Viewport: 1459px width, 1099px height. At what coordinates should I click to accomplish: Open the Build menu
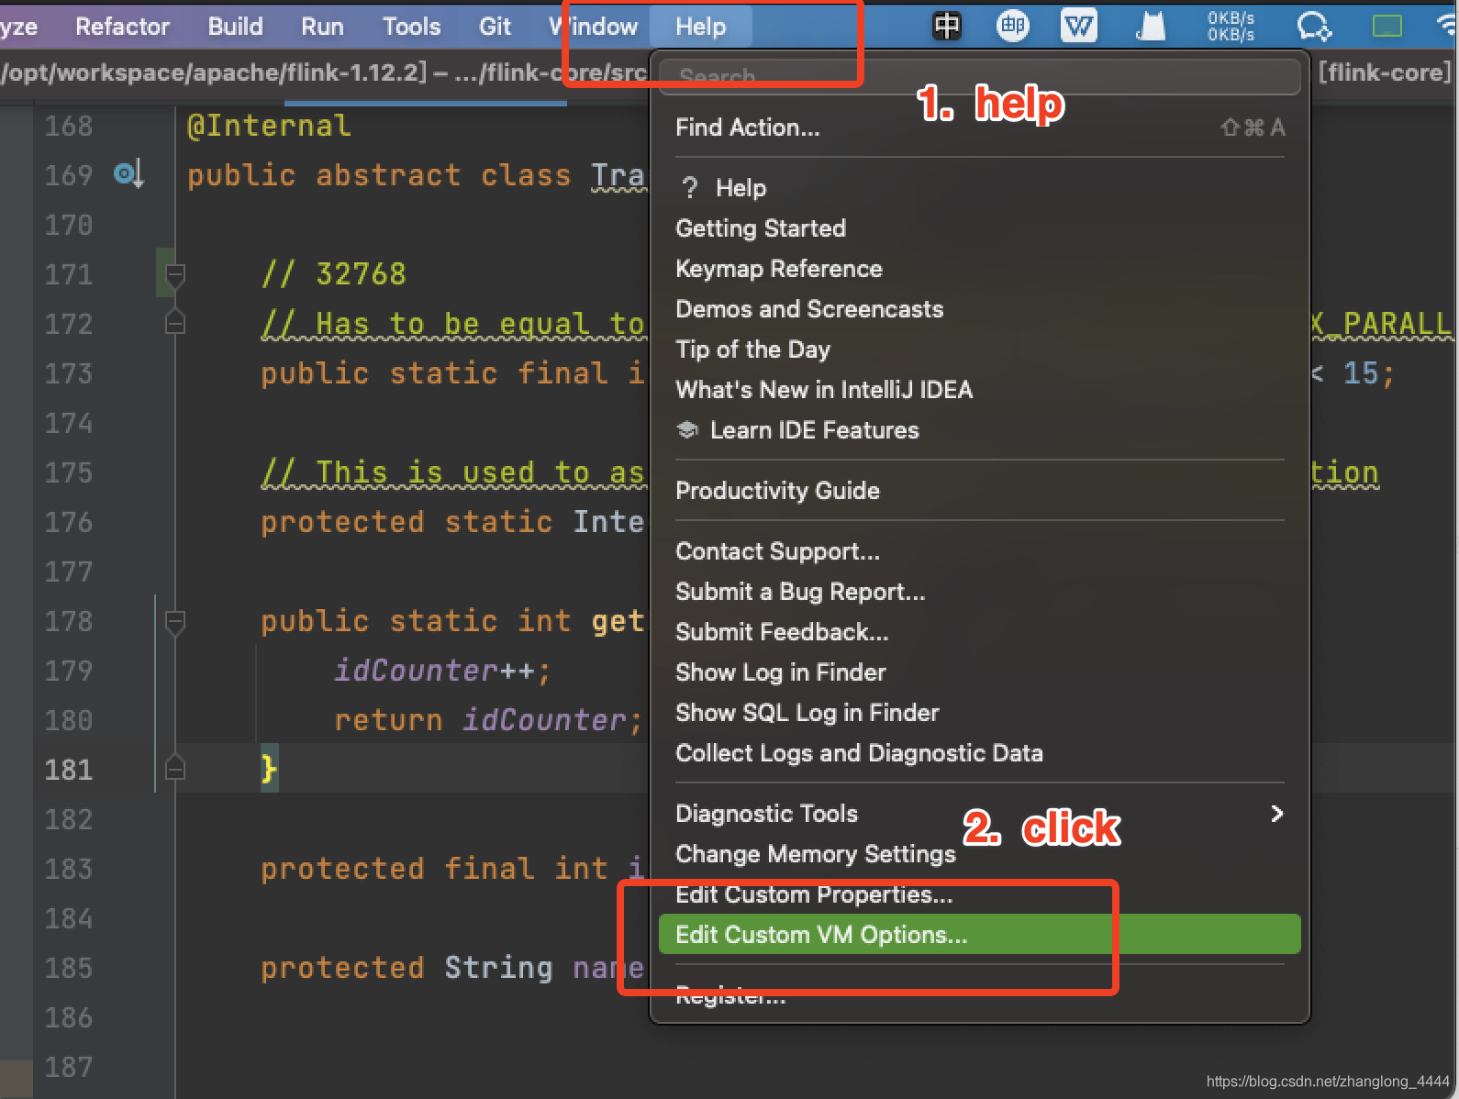(x=235, y=27)
